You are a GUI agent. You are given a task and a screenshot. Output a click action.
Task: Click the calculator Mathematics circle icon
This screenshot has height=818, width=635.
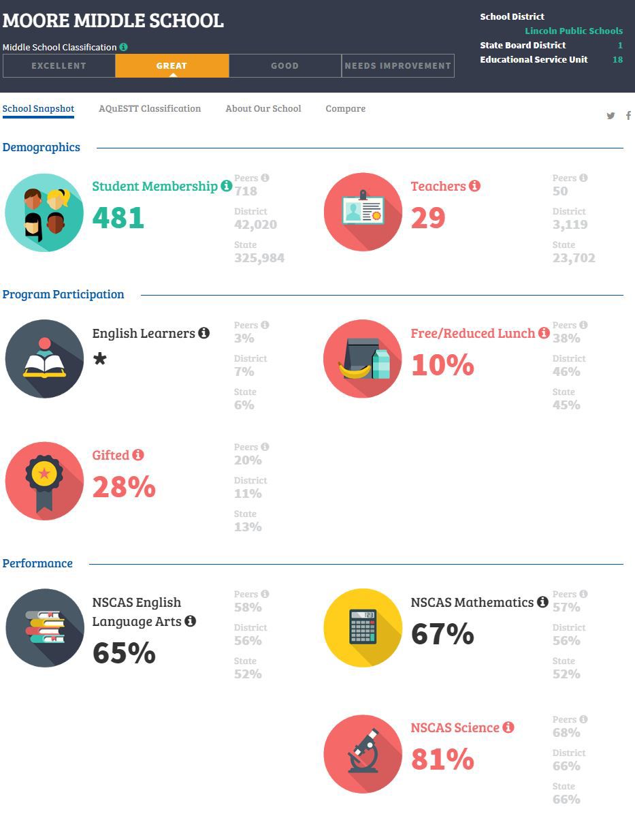363,628
